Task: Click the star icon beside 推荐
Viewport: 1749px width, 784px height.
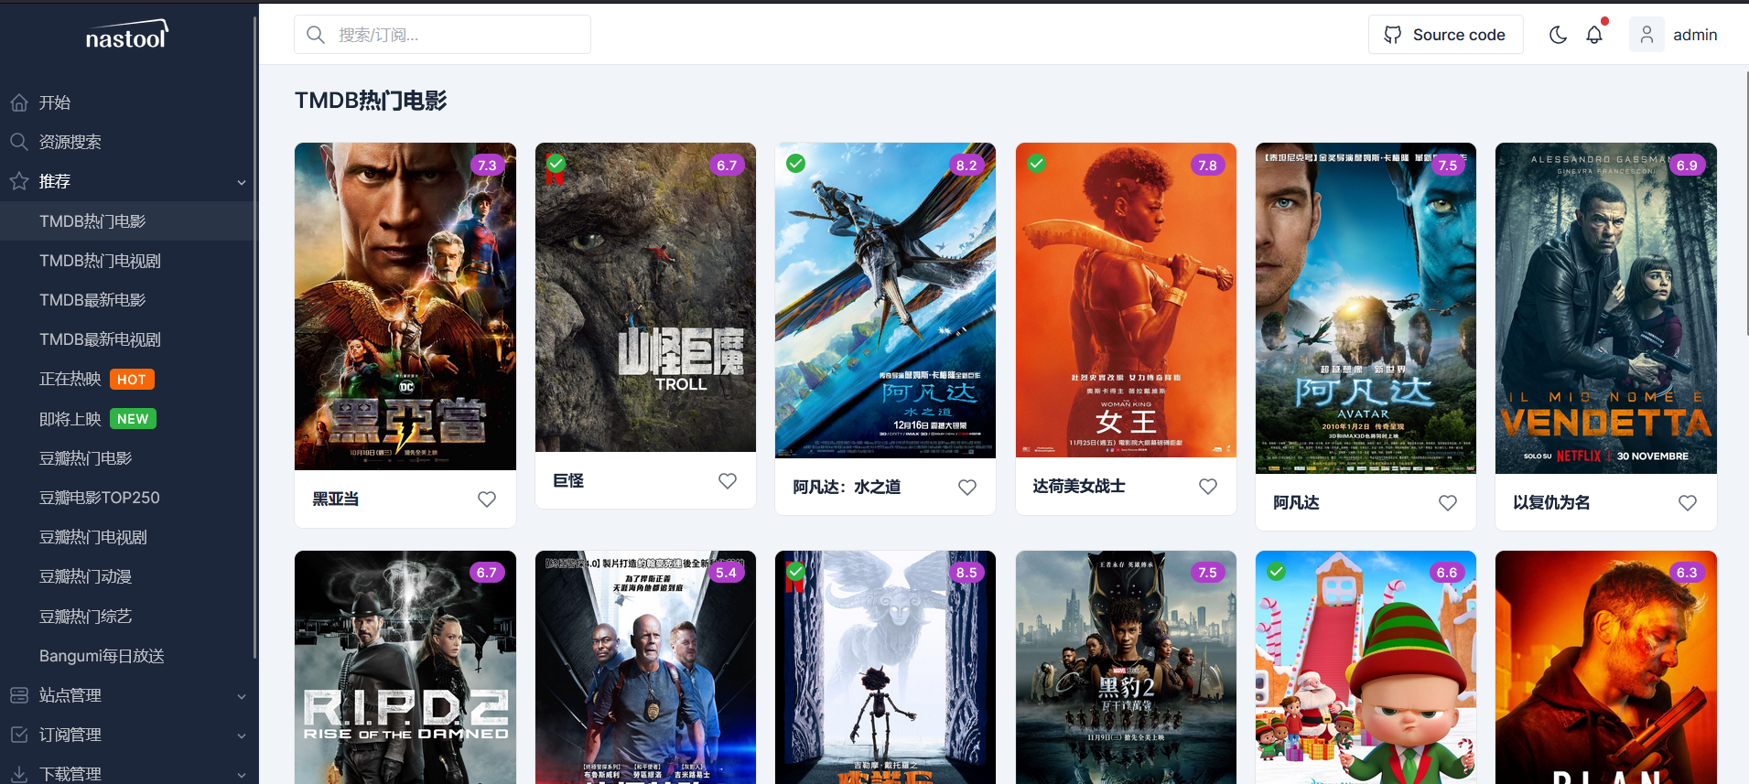Action: [19, 181]
